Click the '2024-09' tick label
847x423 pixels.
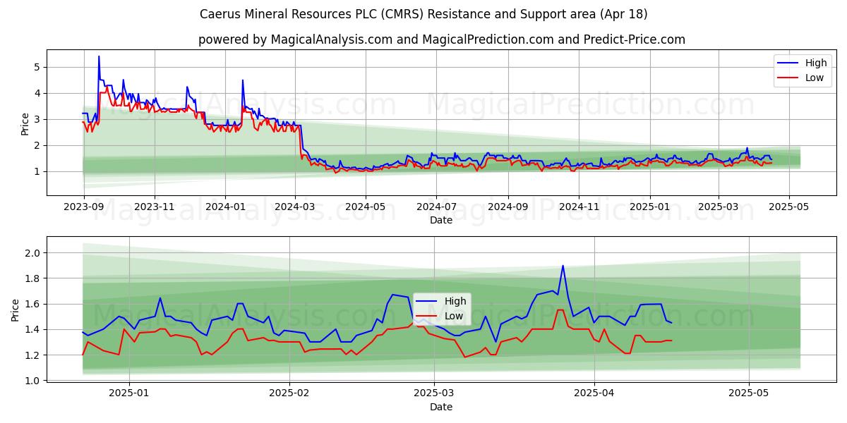(508, 207)
